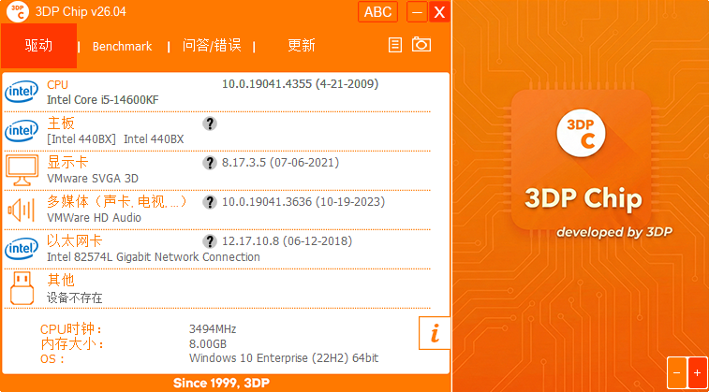This screenshot has width=709, height=392.
Task: Click the red plus button
Action: click(x=697, y=373)
